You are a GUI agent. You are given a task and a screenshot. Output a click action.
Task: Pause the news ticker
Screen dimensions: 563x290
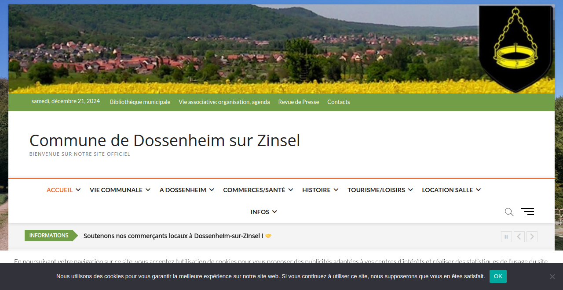[x=506, y=237]
